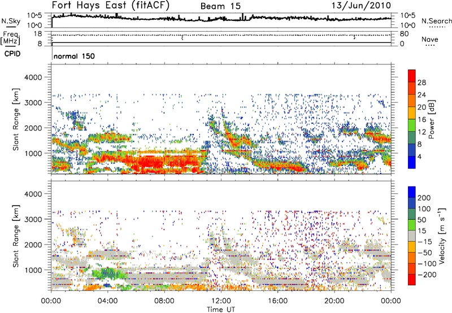Pick the red top segment of power colorbar
Screen dimensions: 452x313
click(412, 76)
